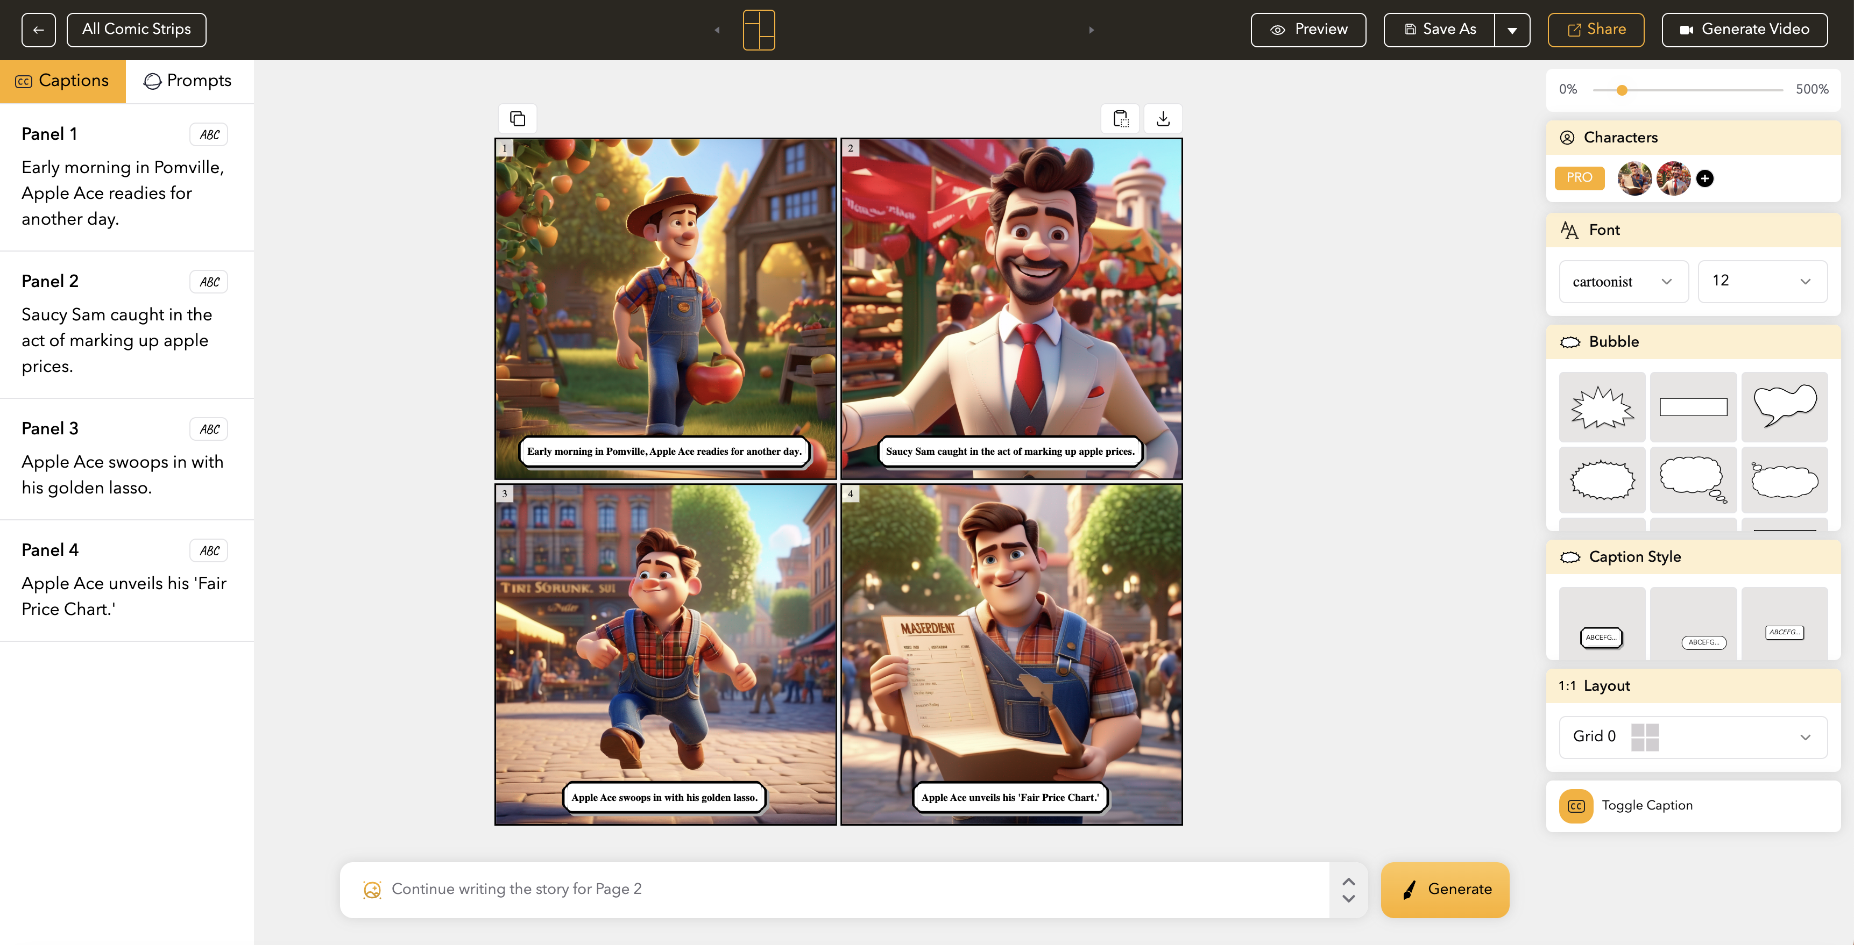Select the thought cloud bubble with trailing dots

click(x=1693, y=479)
